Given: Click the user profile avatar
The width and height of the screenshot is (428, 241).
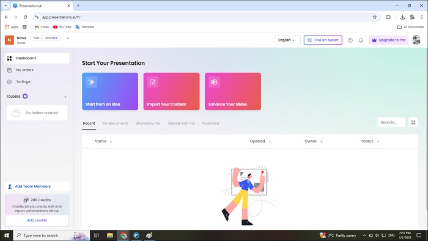Looking at the screenshot, I should tap(416, 40).
